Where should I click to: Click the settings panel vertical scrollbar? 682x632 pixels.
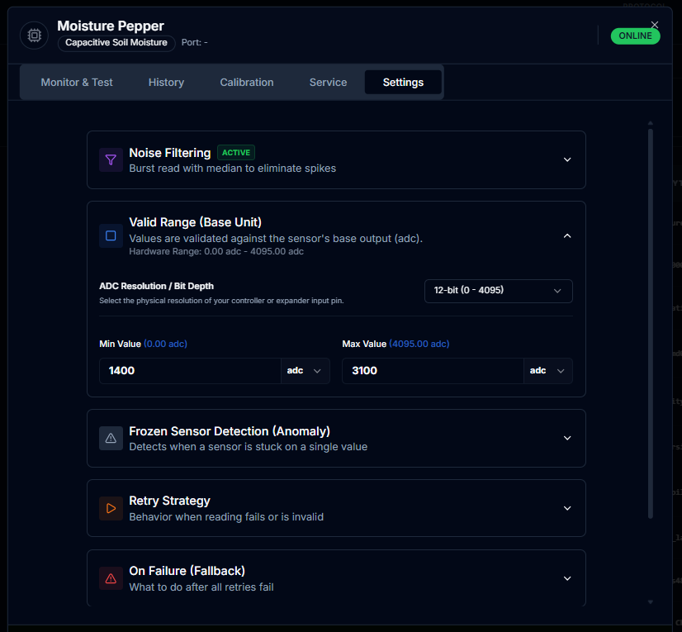651,323
